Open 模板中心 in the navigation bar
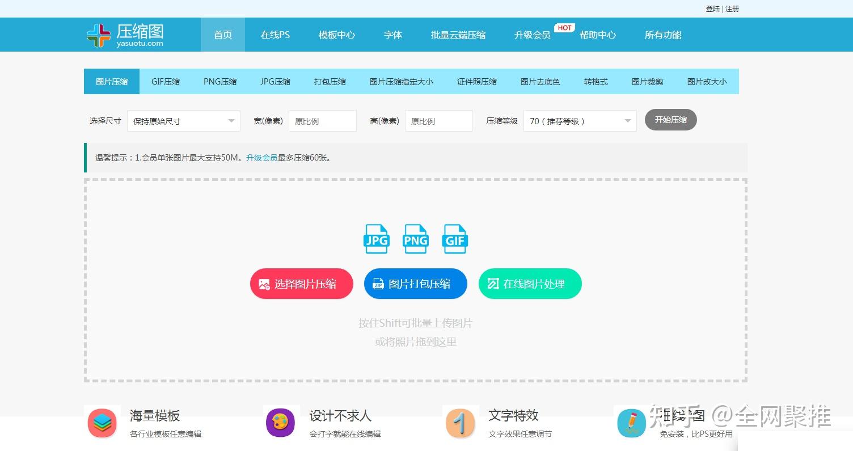 pos(337,35)
